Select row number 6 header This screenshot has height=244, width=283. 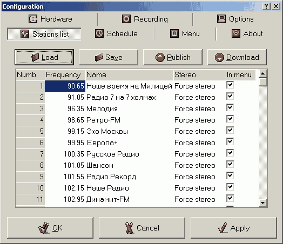click(30, 143)
